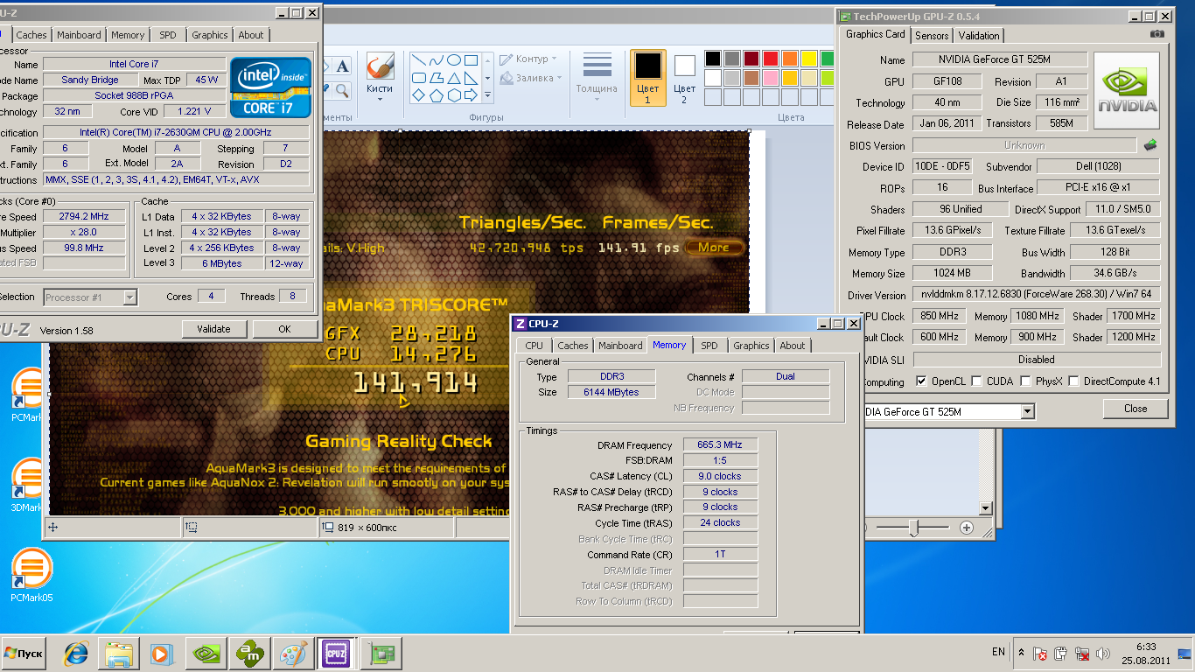Open the About tab in back CPU-Z
Image resolution: width=1195 pixels, height=672 pixels.
[251, 35]
